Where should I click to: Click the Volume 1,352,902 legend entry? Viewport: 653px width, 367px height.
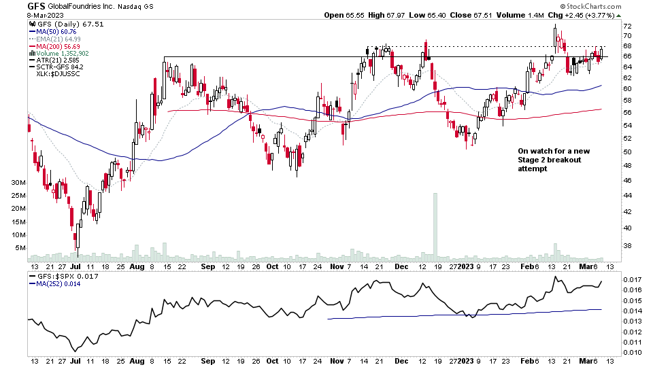(x=63, y=54)
